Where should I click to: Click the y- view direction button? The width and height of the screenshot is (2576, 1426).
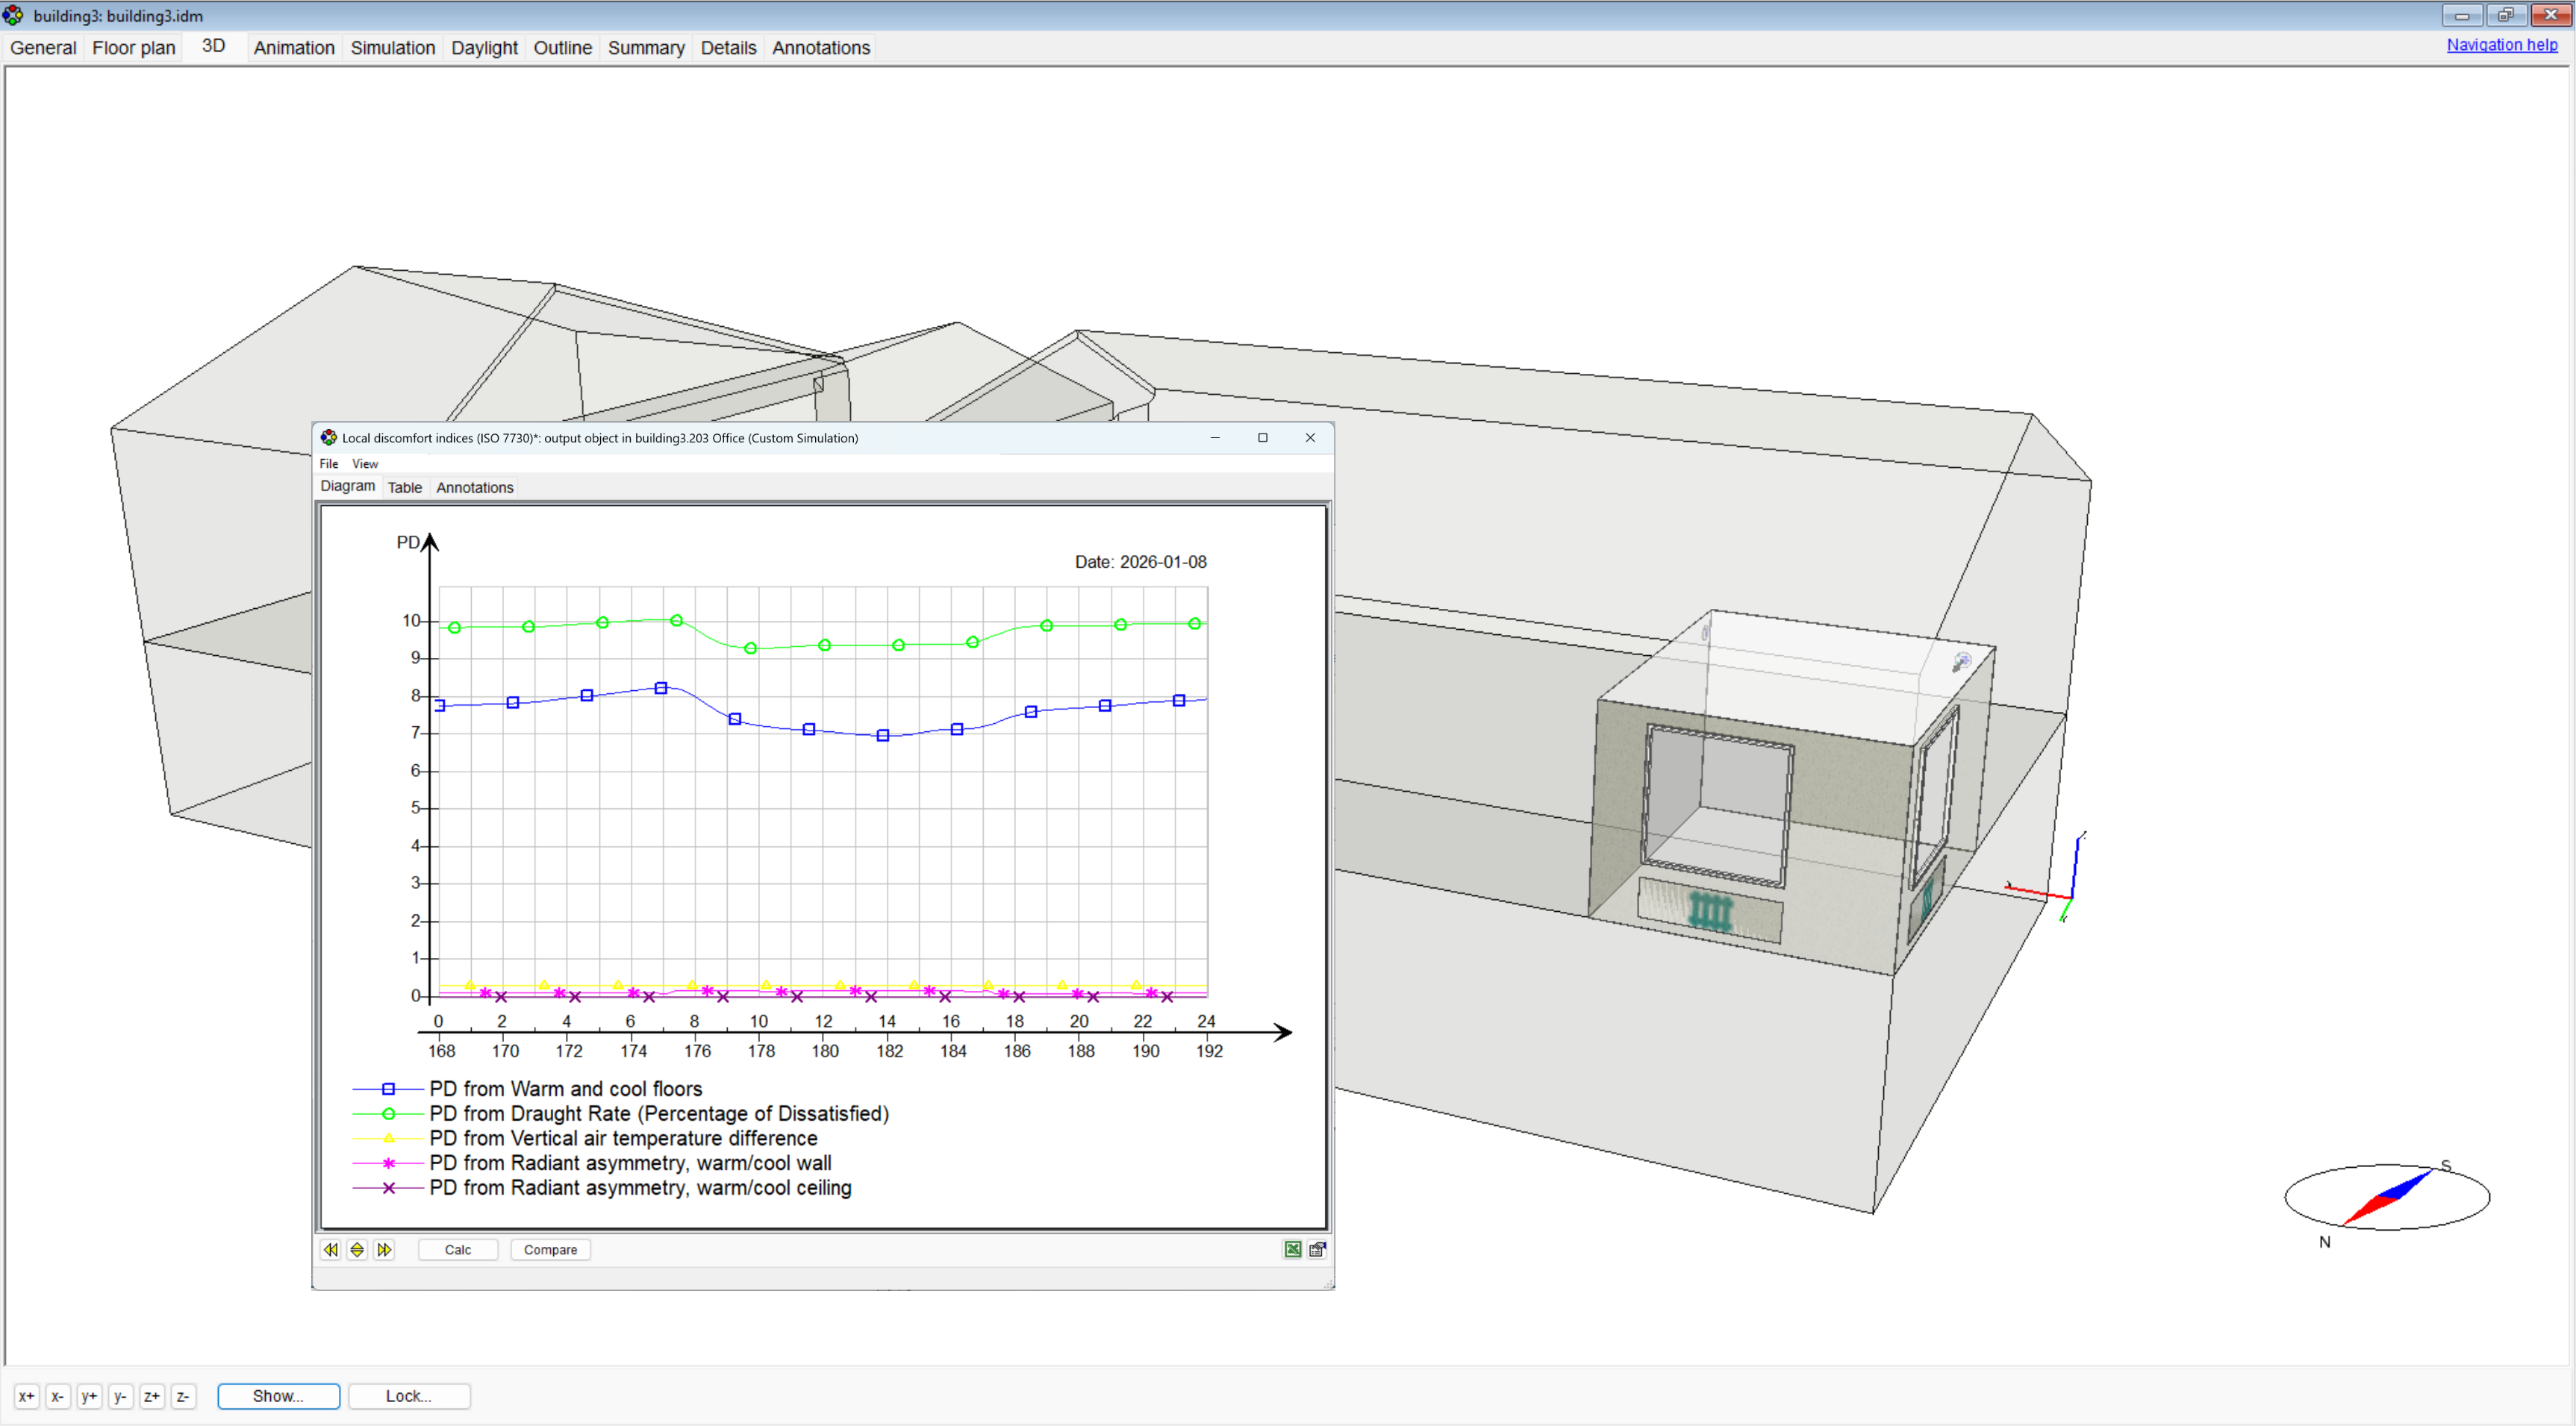pyautogui.click(x=120, y=1396)
